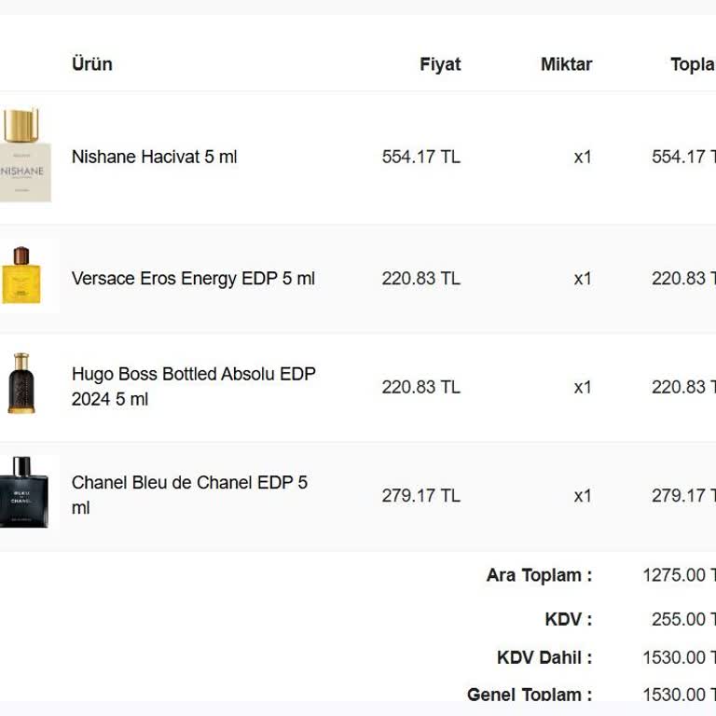
Task: Select the Ara Toplam label
Action: coord(539,575)
